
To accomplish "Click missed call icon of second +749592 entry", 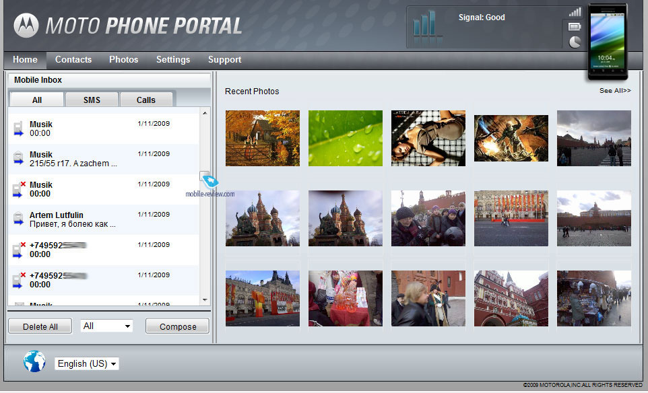I will (x=19, y=280).
